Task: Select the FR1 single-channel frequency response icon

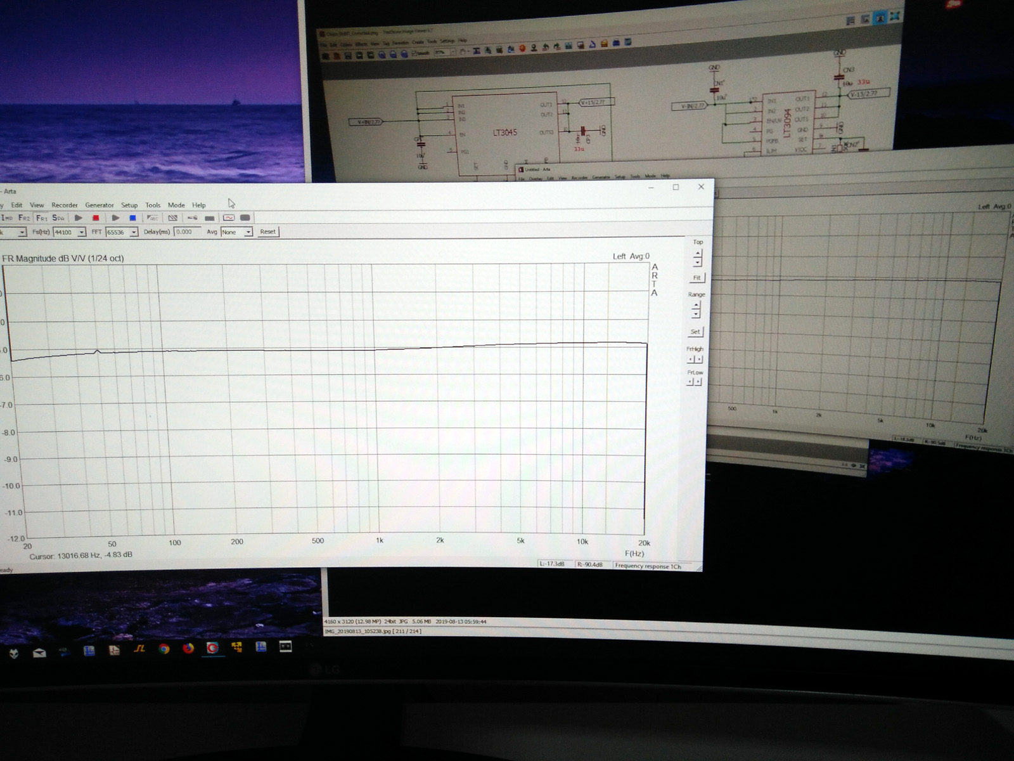Action: 42,218
